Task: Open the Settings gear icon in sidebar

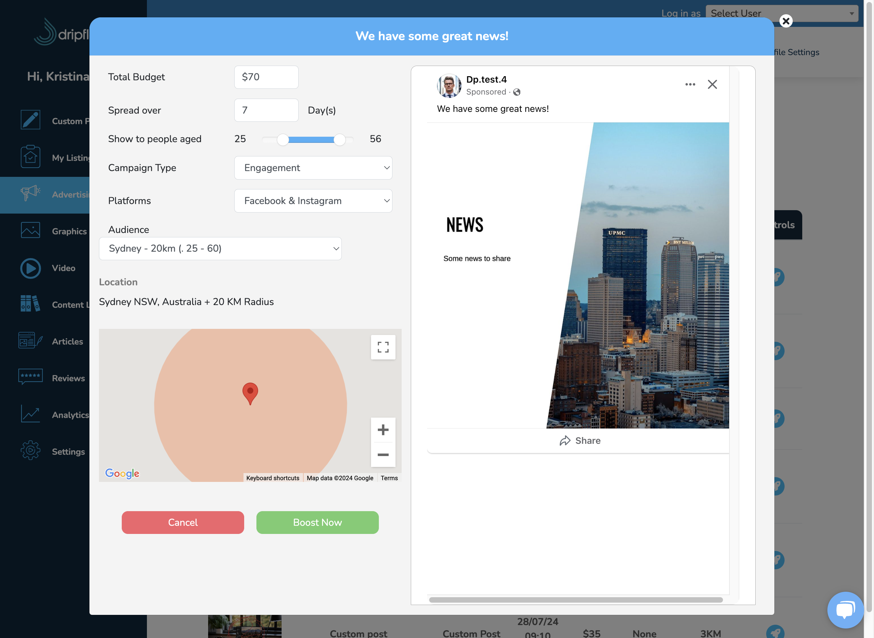Action: (x=31, y=450)
